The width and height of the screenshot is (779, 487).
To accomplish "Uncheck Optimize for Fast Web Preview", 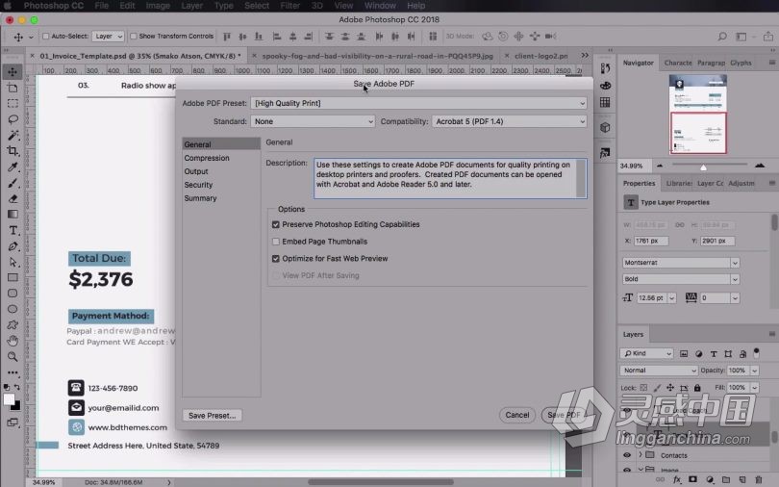I will pos(276,258).
